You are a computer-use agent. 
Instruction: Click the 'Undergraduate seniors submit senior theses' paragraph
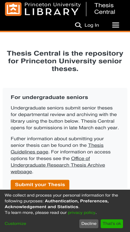(x=65, y=118)
